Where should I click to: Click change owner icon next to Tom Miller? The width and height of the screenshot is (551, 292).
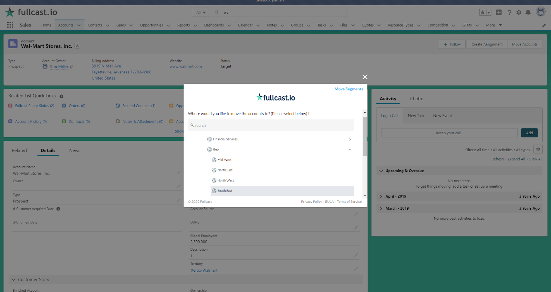click(x=71, y=67)
